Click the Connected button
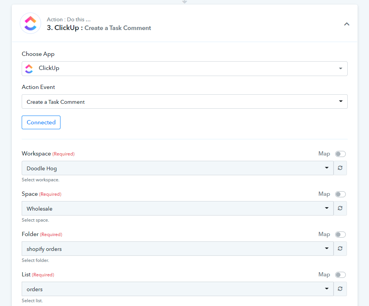369x306 pixels. pyautogui.click(x=41, y=122)
